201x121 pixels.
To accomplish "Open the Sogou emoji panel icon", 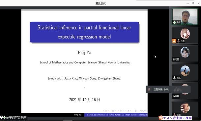I will (x=174, y=118).
